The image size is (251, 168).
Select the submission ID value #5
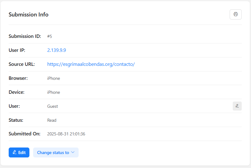50,36
